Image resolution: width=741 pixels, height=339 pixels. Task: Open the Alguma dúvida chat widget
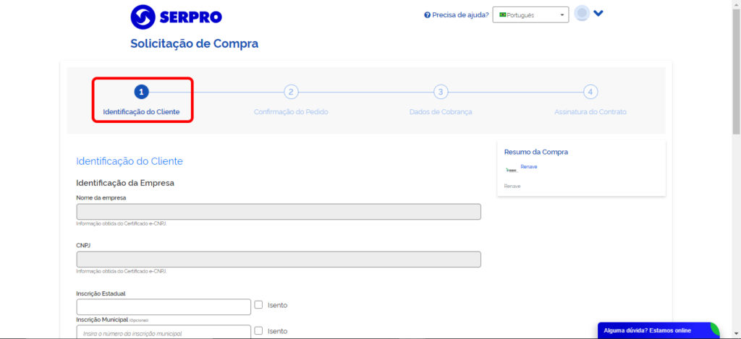point(659,330)
